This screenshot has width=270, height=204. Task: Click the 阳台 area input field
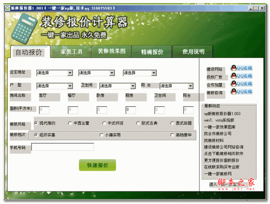pyautogui.click(x=189, y=110)
